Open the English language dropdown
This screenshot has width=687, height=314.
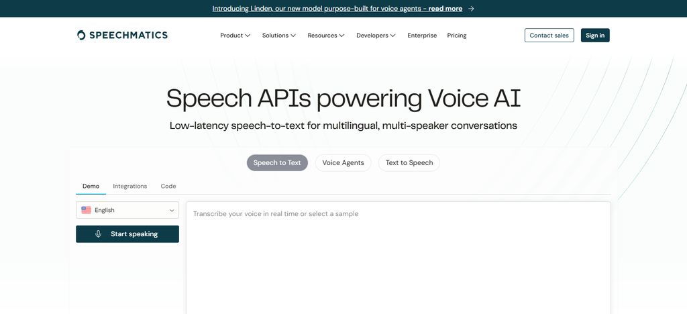pos(127,210)
